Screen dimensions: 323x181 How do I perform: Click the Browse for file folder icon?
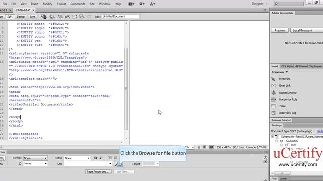click(x=120, y=164)
